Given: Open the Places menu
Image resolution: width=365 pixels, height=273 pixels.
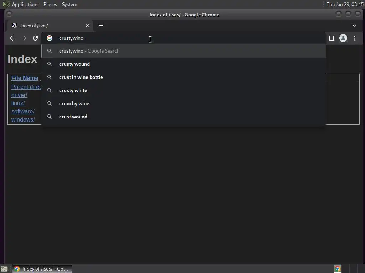Looking at the screenshot, I should coord(50,4).
